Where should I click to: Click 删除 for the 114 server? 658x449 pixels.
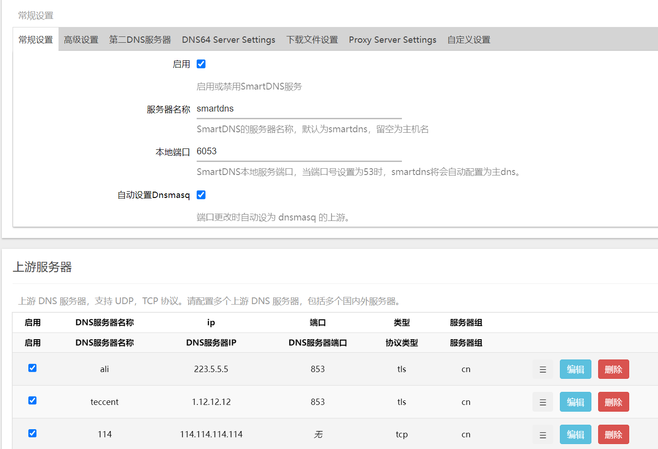tap(613, 434)
